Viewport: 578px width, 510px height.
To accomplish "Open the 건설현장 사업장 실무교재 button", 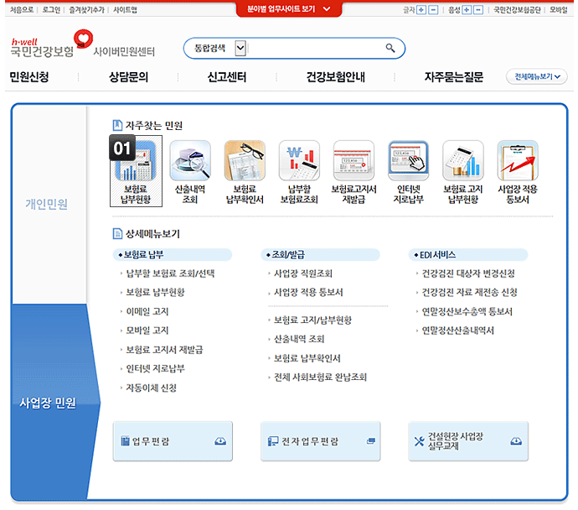I will (x=468, y=441).
